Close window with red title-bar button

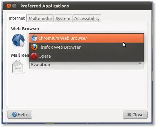tap(9, 6)
